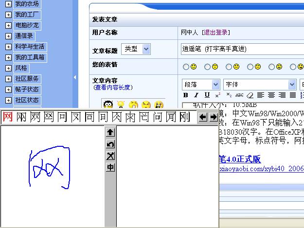Toggle underline formatting in editor
The image size is (304, 228).
pyautogui.click(x=207, y=95)
